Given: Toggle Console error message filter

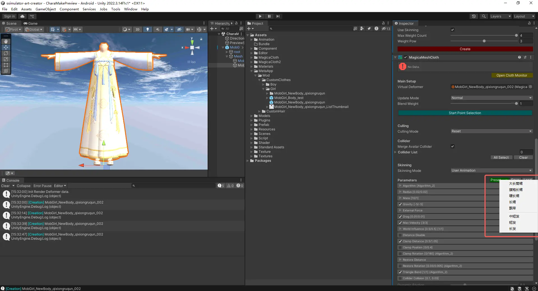Looking at the screenshot, I should tap(240, 186).
